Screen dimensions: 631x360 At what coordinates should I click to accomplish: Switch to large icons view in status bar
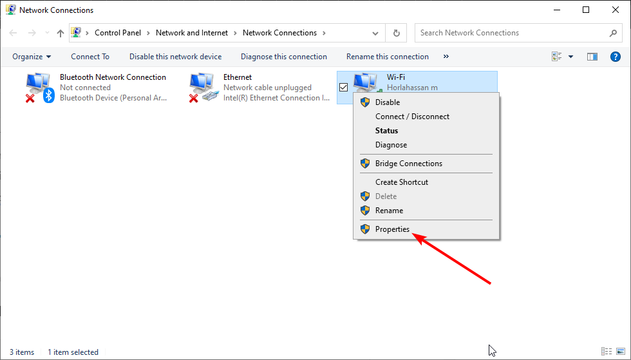tap(621, 352)
